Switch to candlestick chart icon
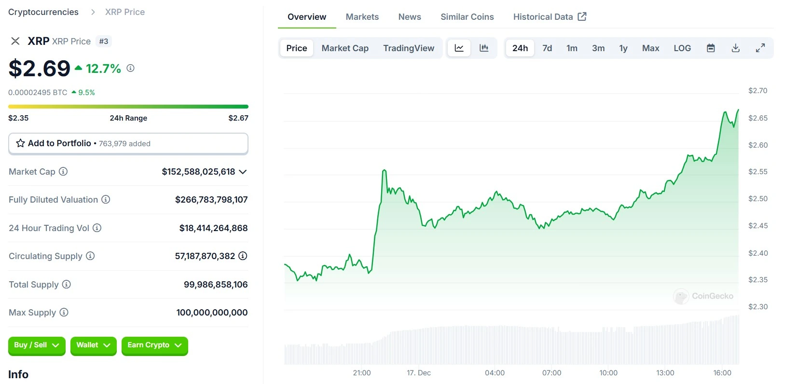The height and width of the screenshot is (384, 785). pyautogui.click(x=484, y=48)
